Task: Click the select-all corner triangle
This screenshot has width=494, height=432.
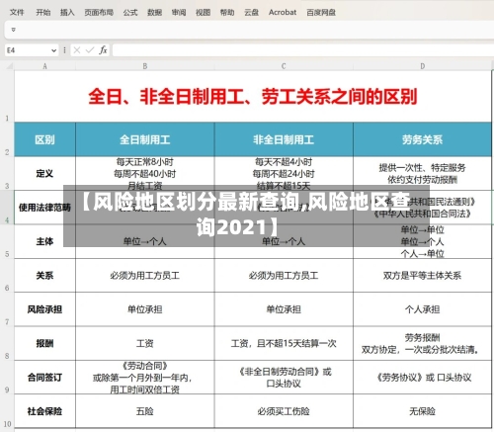Action: tap(9, 66)
